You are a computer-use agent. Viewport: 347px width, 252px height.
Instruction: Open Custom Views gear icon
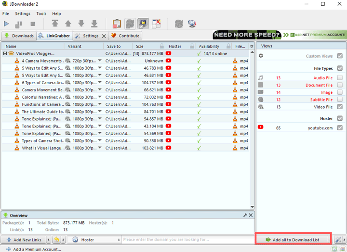261,56
